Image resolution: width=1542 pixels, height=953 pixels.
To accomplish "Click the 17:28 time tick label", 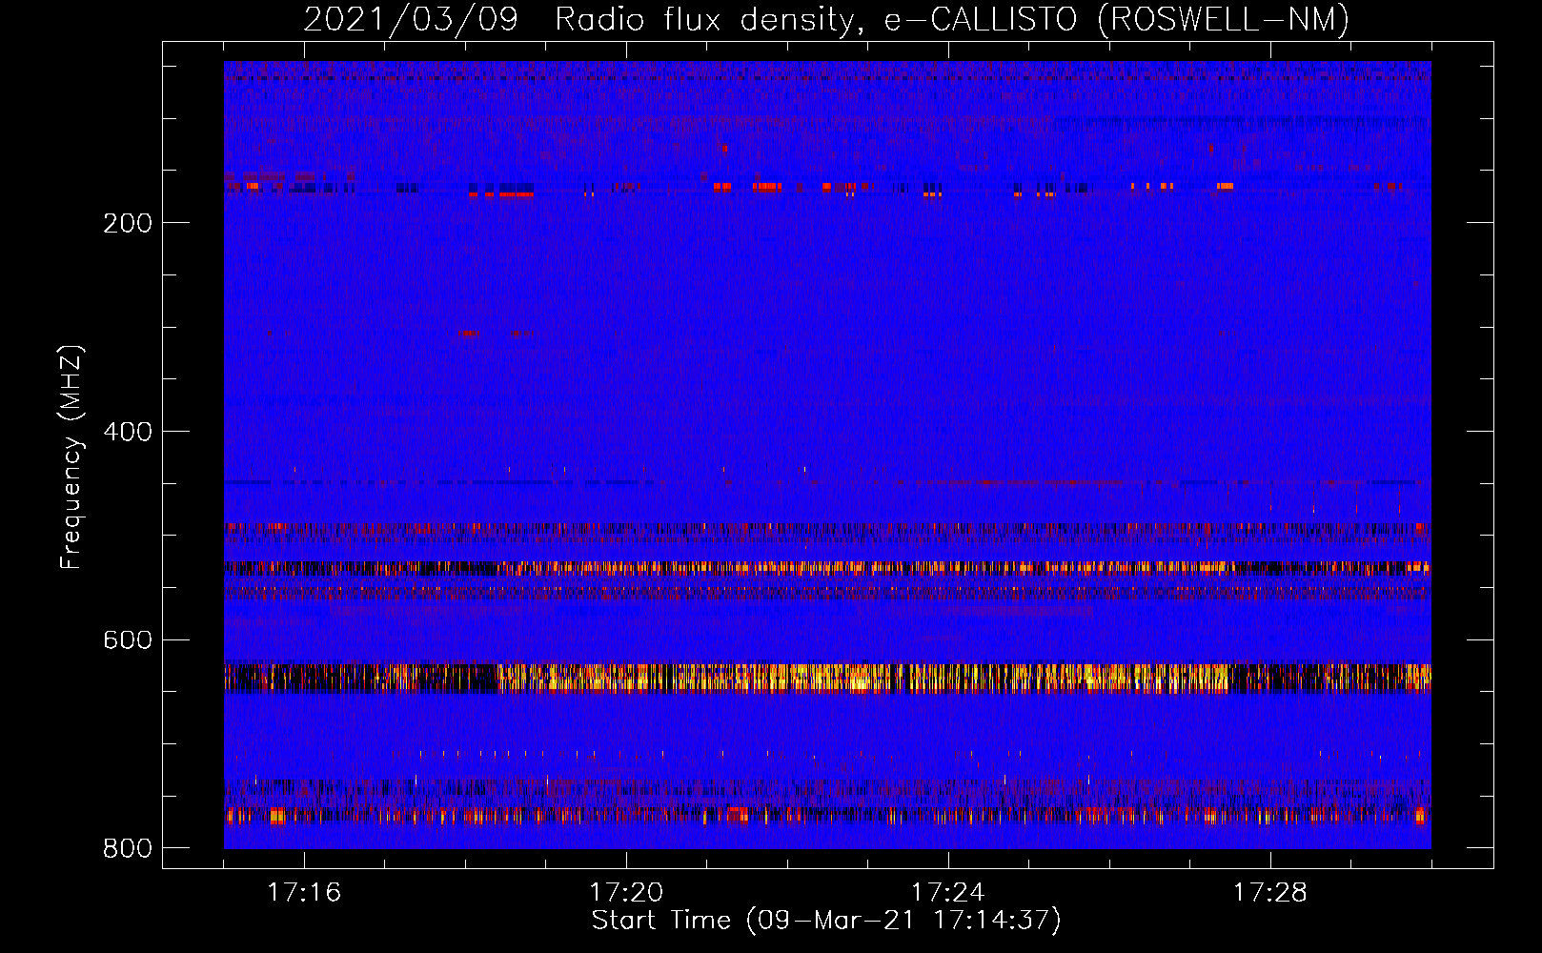I will point(1270,893).
